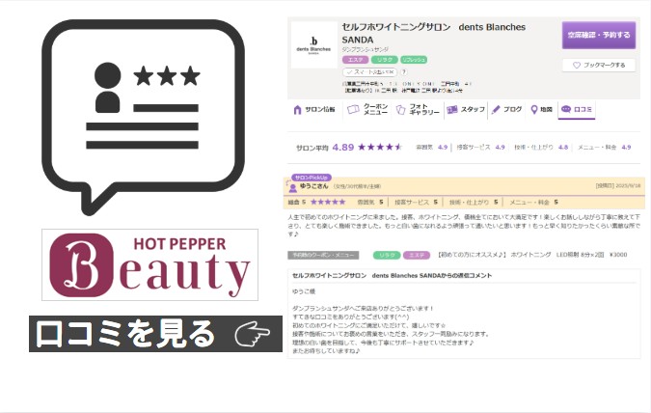Click the green リラク tag under salon name
This screenshot has width=651, height=413.
click(x=383, y=59)
